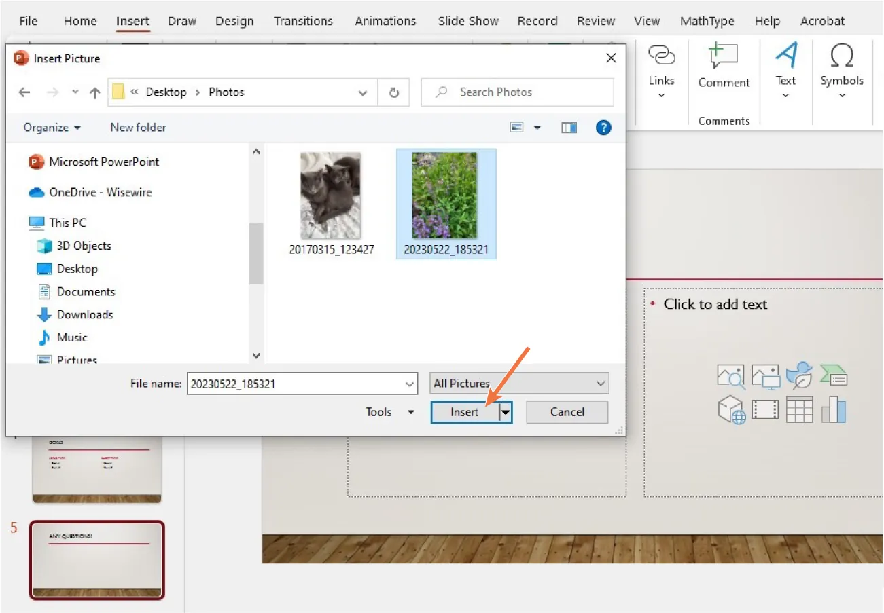The height and width of the screenshot is (613, 884).
Task: Click the Insert Table placeholder icon
Action: coord(799,409)
